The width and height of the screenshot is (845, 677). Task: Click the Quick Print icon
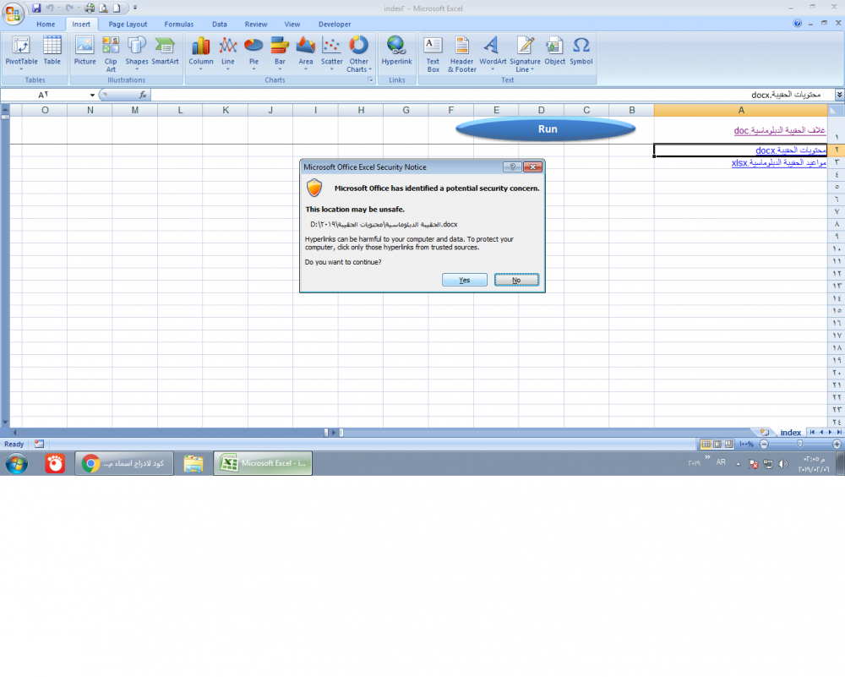[x=90, y=8]
